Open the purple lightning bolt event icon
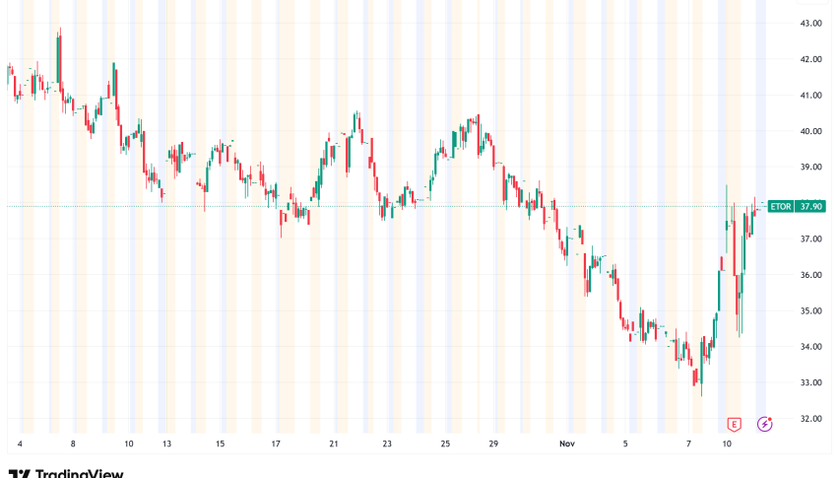839x478 pixels. pyautogui.click(x=764, y=424)
